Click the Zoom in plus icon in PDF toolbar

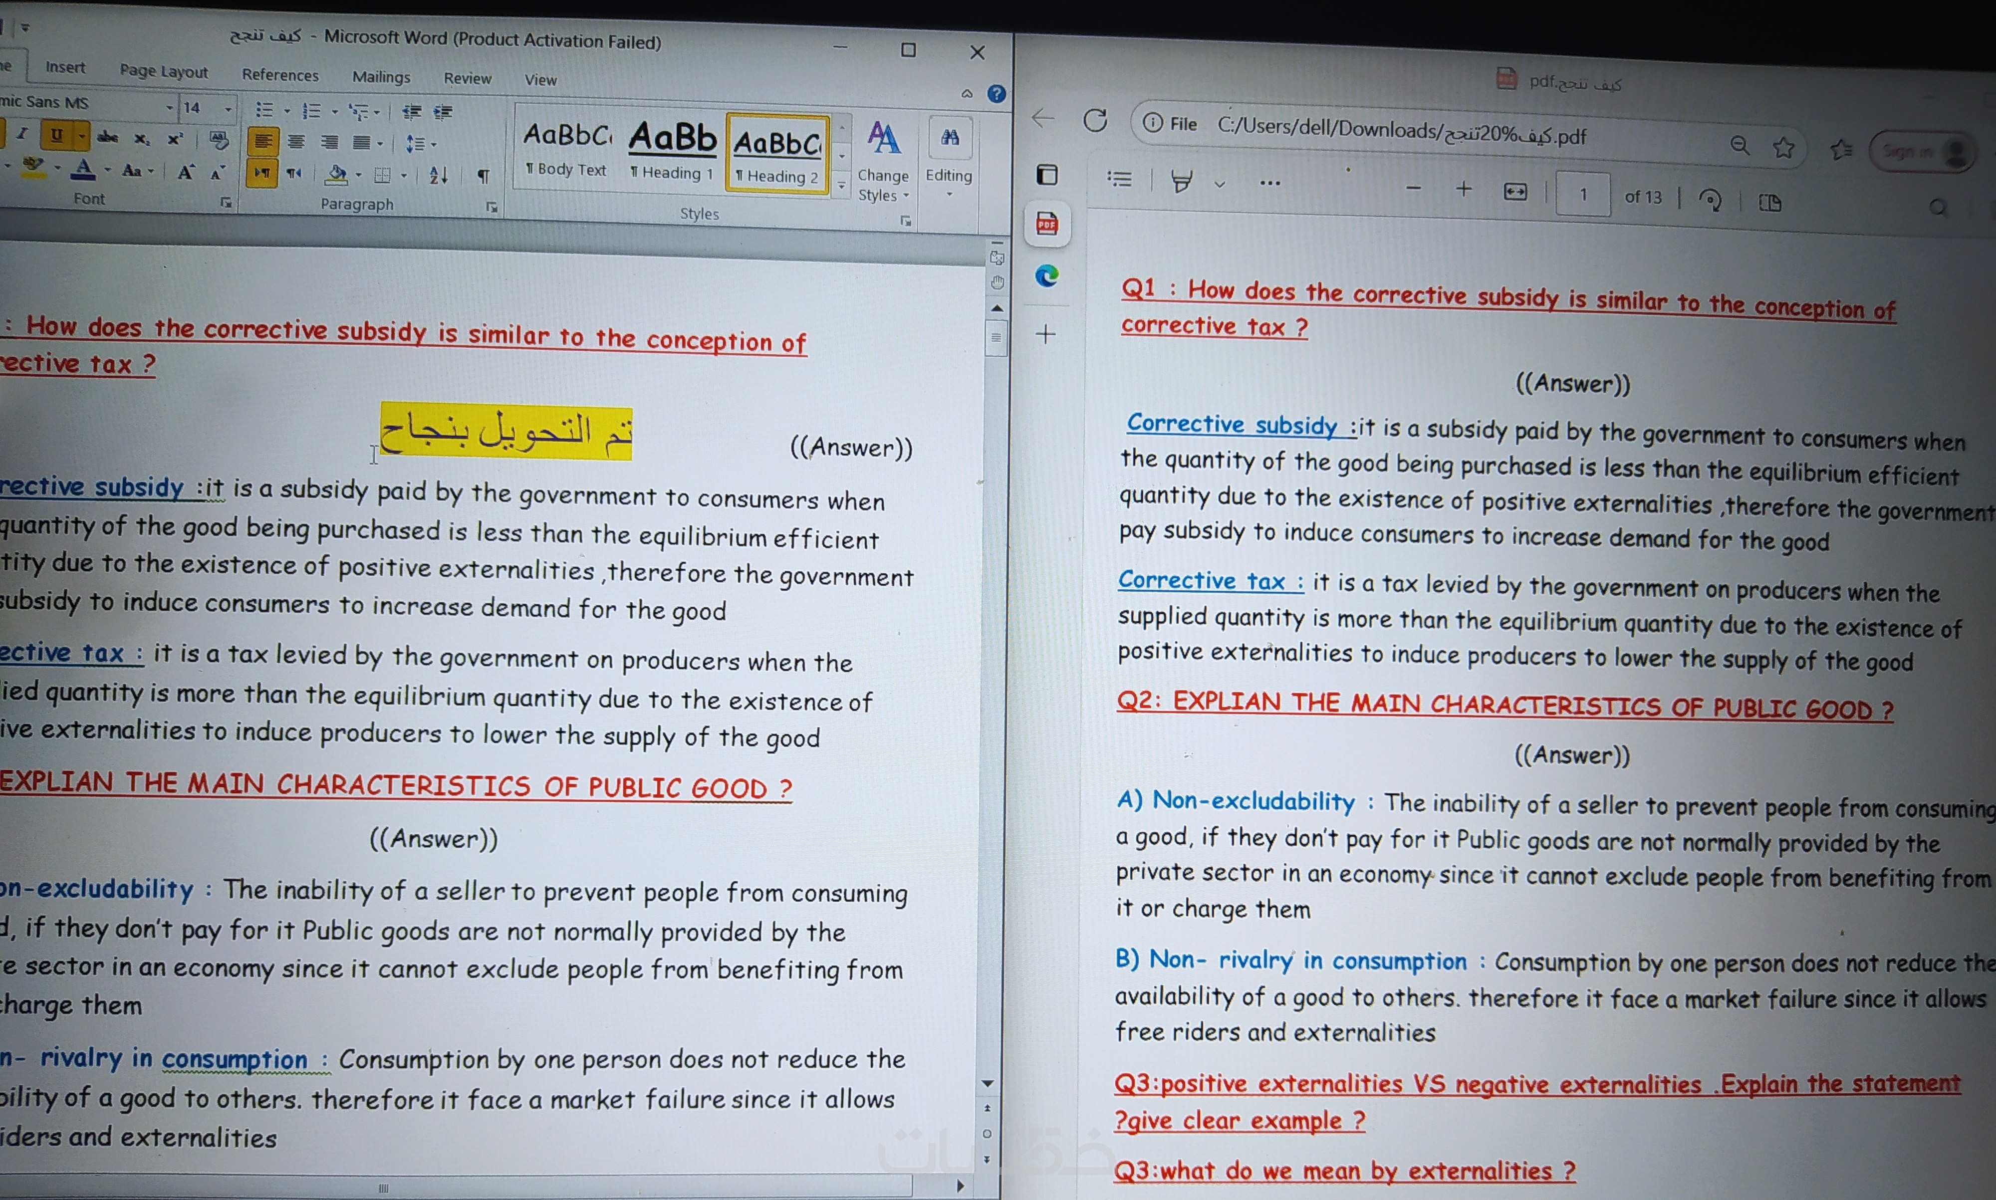tap(1463, 189)
